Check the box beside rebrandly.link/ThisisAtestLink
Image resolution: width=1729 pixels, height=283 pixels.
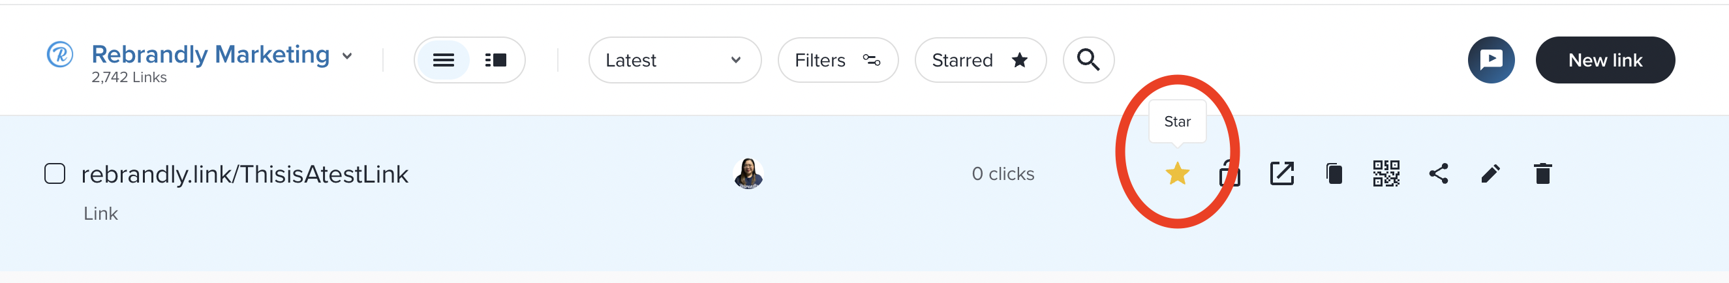coord(54,173)
